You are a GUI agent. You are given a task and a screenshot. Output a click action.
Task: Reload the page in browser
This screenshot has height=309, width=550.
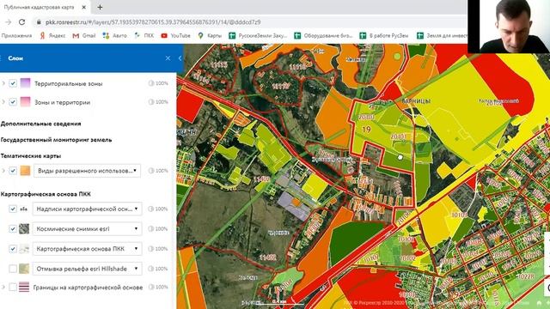(x=21, y=21)
